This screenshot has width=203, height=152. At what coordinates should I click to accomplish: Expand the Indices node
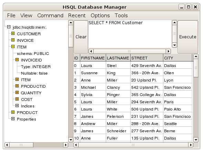tap(17, 106)
